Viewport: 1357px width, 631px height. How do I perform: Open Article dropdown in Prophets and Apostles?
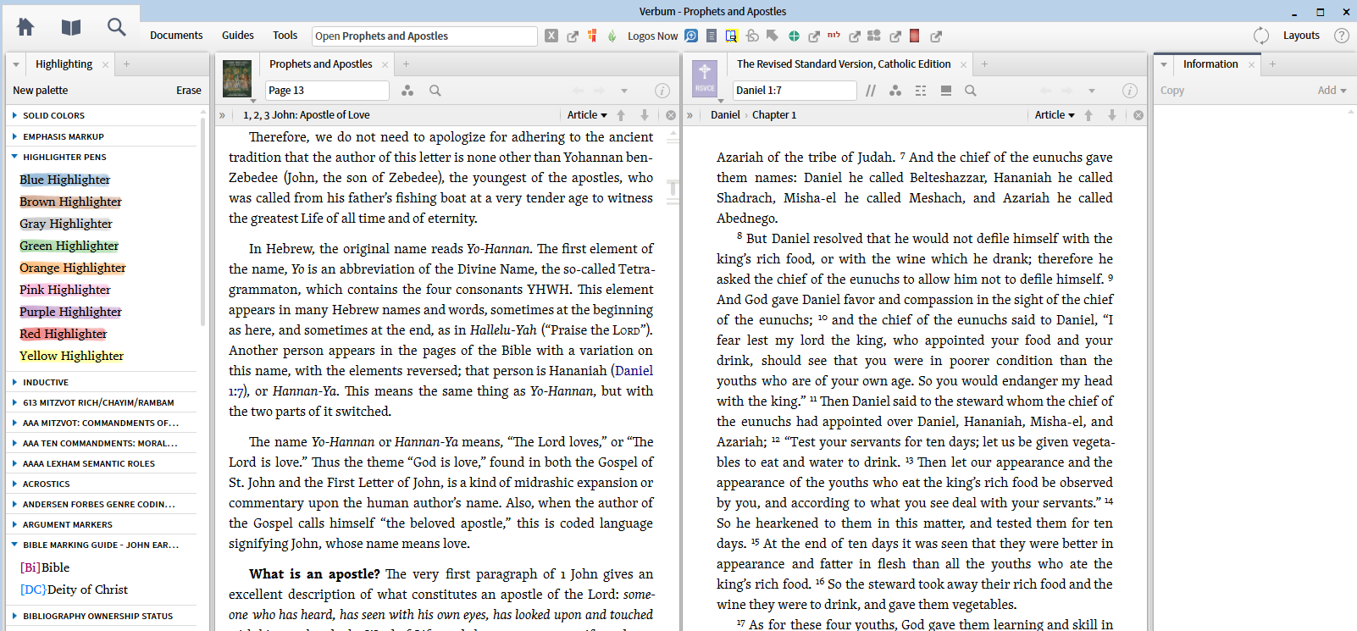coord(587,115)
